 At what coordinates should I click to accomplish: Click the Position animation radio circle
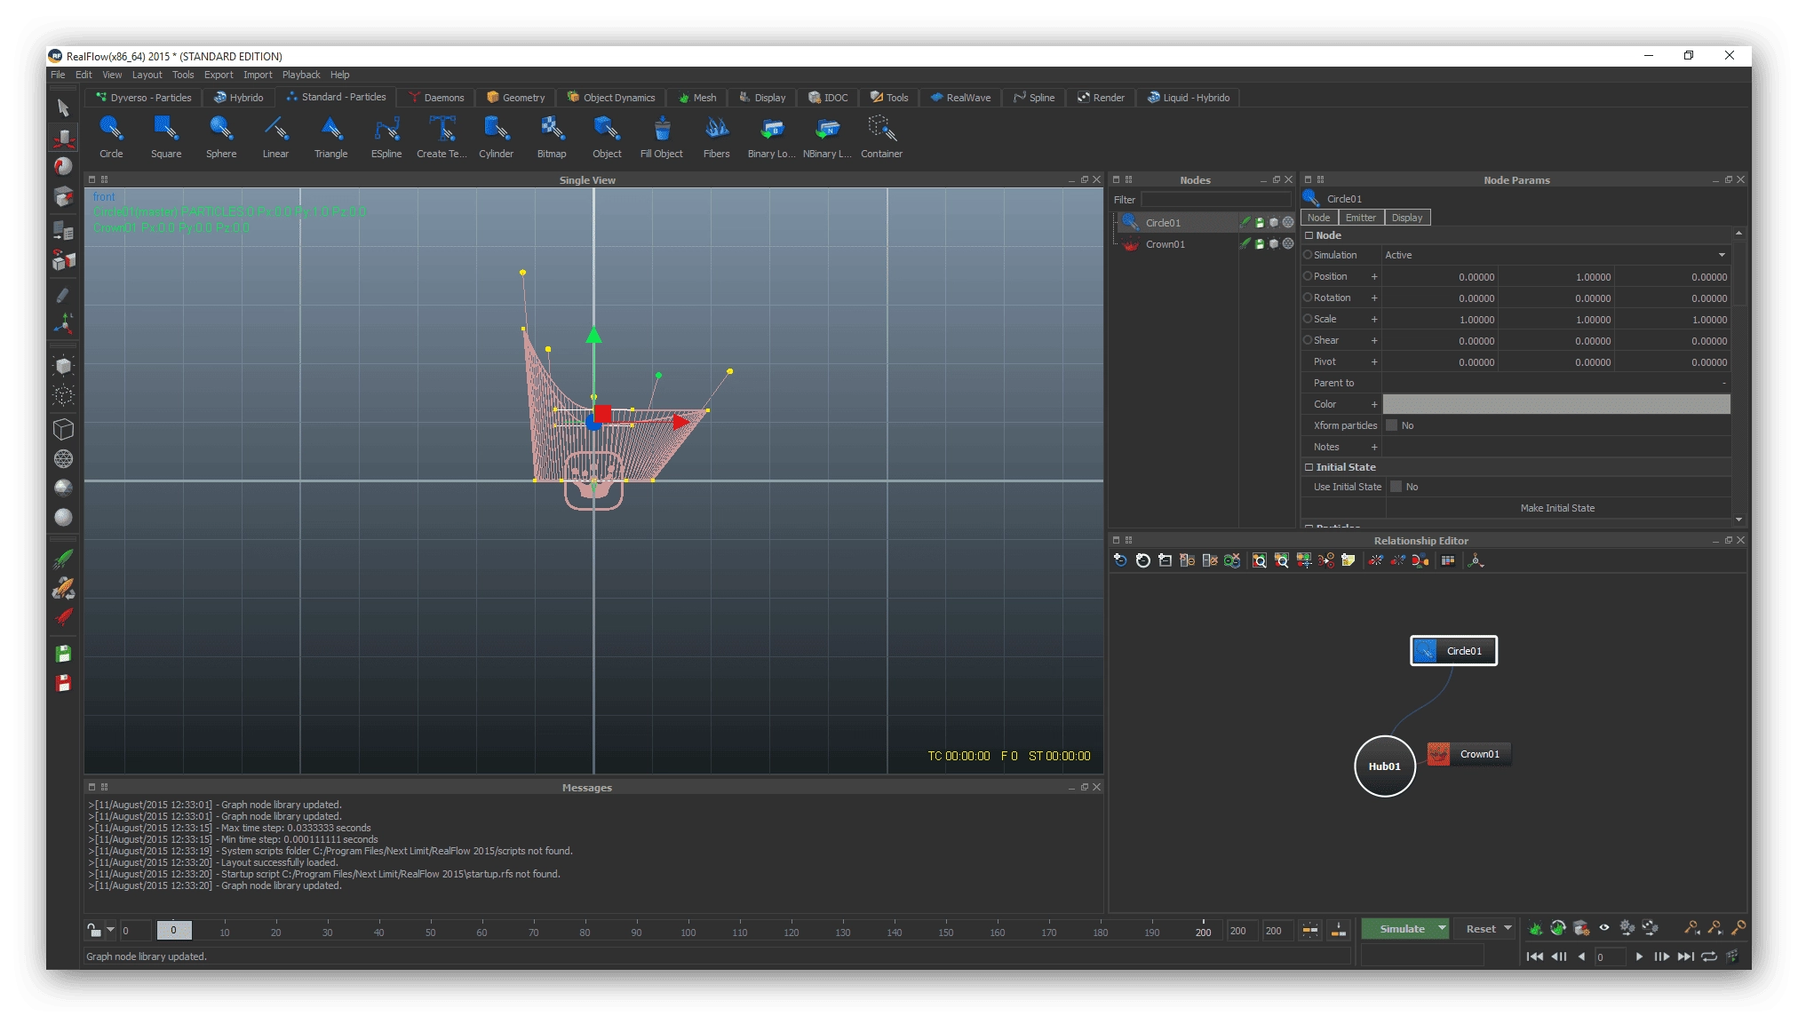coord(1308,276)
